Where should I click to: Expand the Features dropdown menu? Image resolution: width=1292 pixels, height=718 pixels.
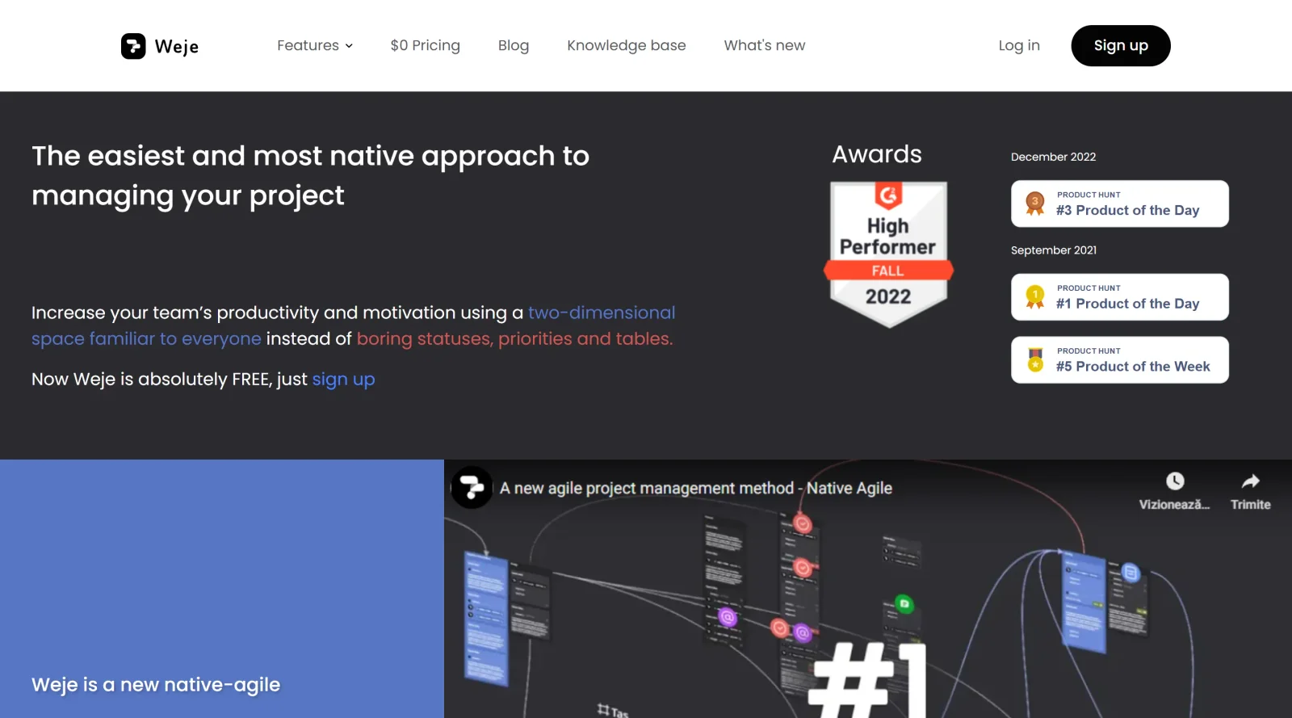pos(315,45)
